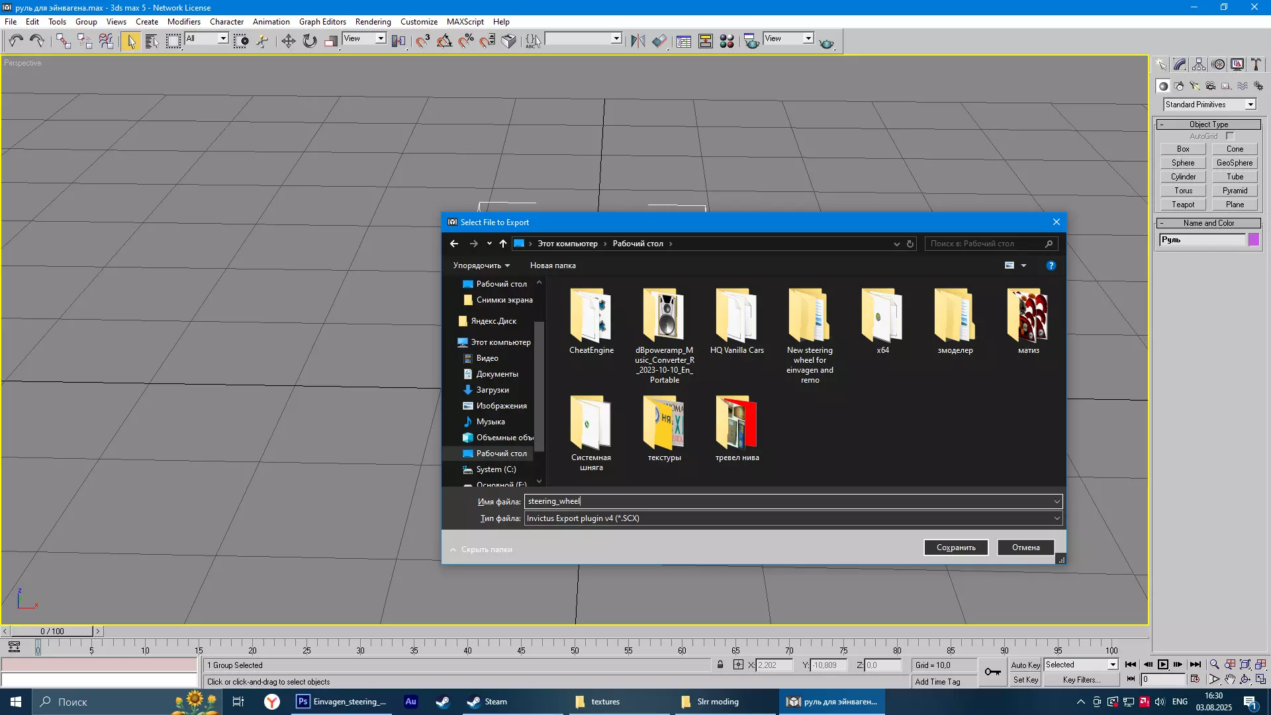Click the Mirror Selected Objects icon

(637, 41)
